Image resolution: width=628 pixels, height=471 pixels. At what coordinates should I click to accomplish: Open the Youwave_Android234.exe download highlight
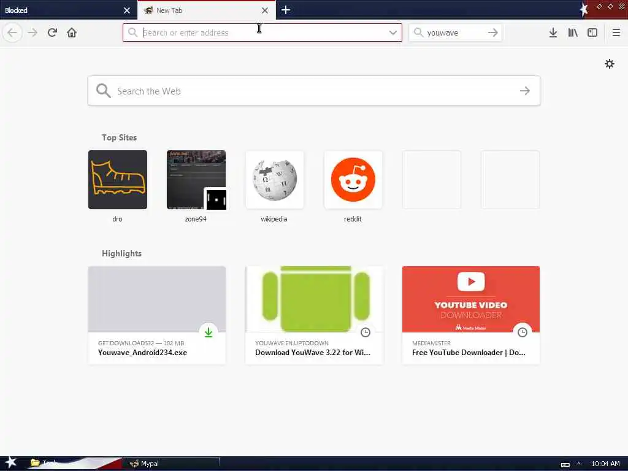(157, 315)
